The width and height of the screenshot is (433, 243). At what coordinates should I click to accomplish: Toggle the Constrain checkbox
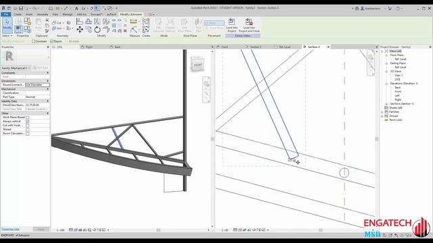click(33, 41)
